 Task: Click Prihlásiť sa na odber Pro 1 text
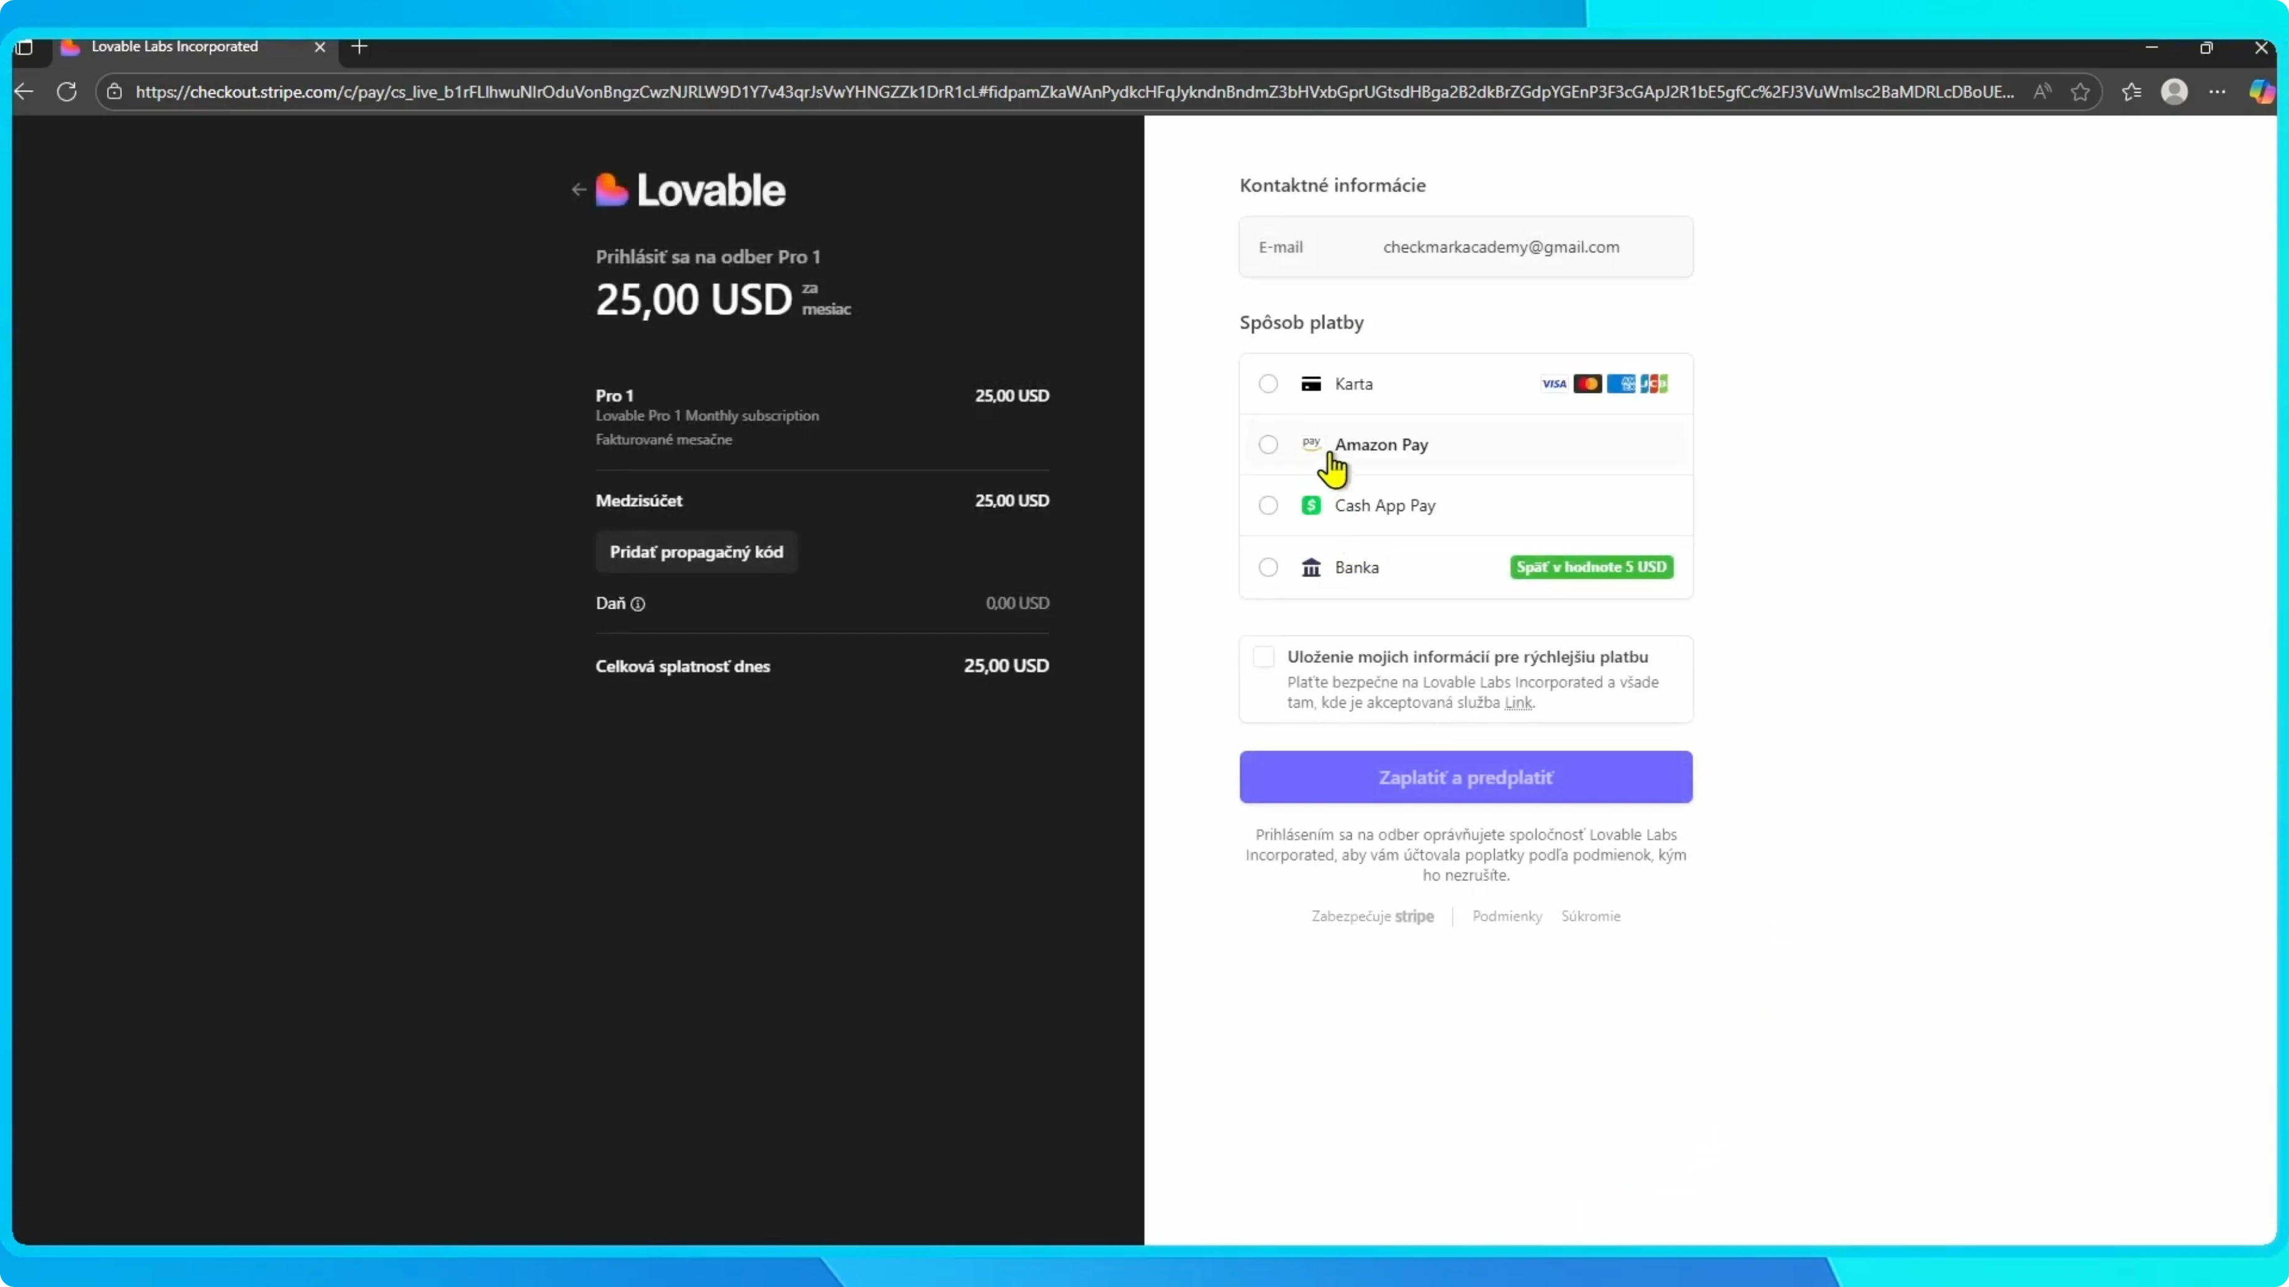click(707, 257)
